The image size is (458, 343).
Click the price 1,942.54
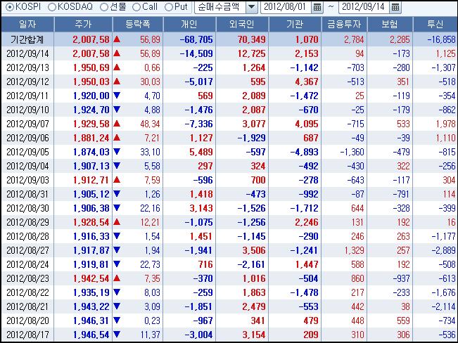(91, 278)
